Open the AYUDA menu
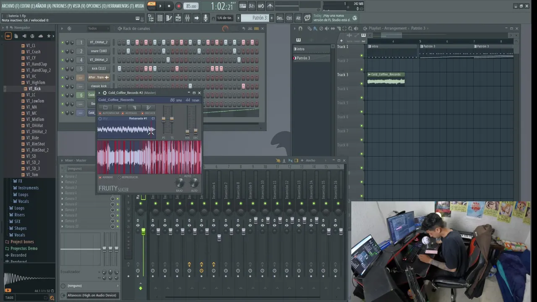This screenshot has width=537, height=302. point(139,6)
